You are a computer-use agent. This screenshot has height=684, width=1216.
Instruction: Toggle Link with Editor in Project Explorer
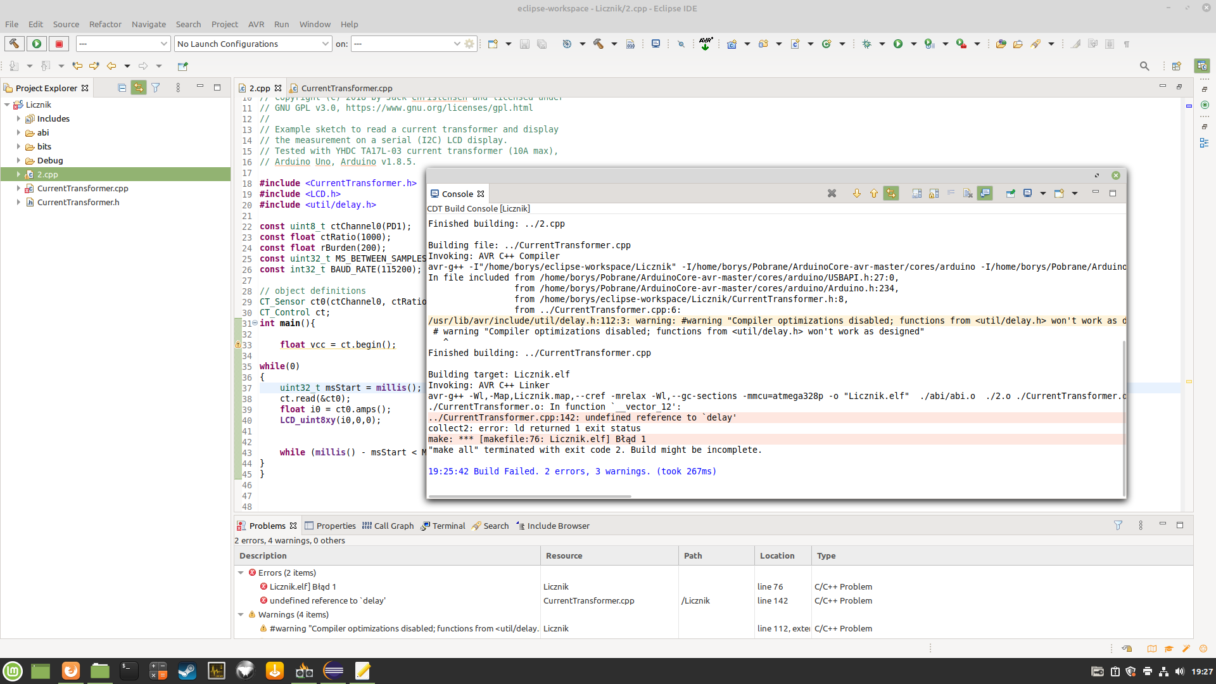point(139,87)
